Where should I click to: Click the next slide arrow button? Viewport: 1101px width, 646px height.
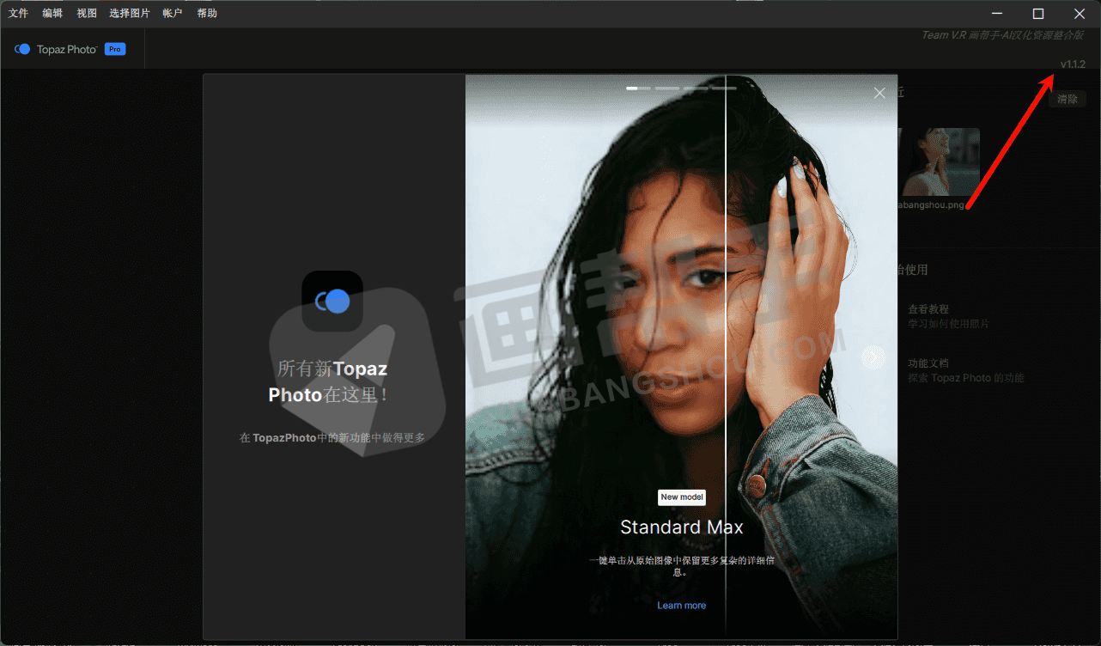873,357
